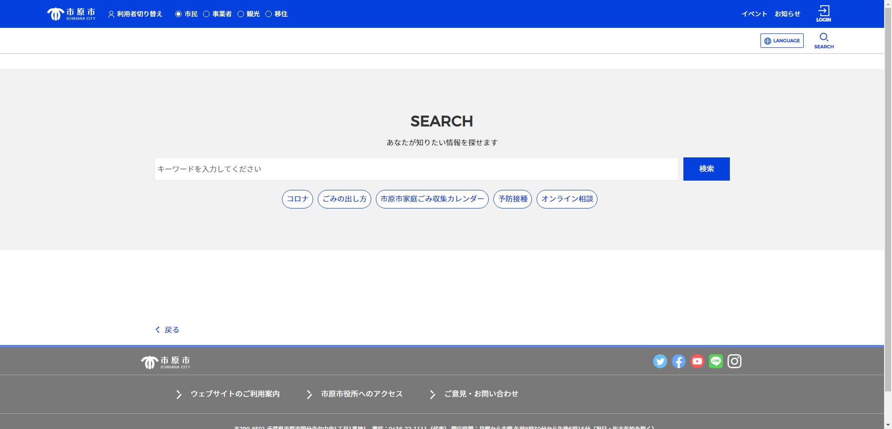This screenshot has width=892, height=429.
Task: Focus the keyword search input field
Action: pos(416,169)
